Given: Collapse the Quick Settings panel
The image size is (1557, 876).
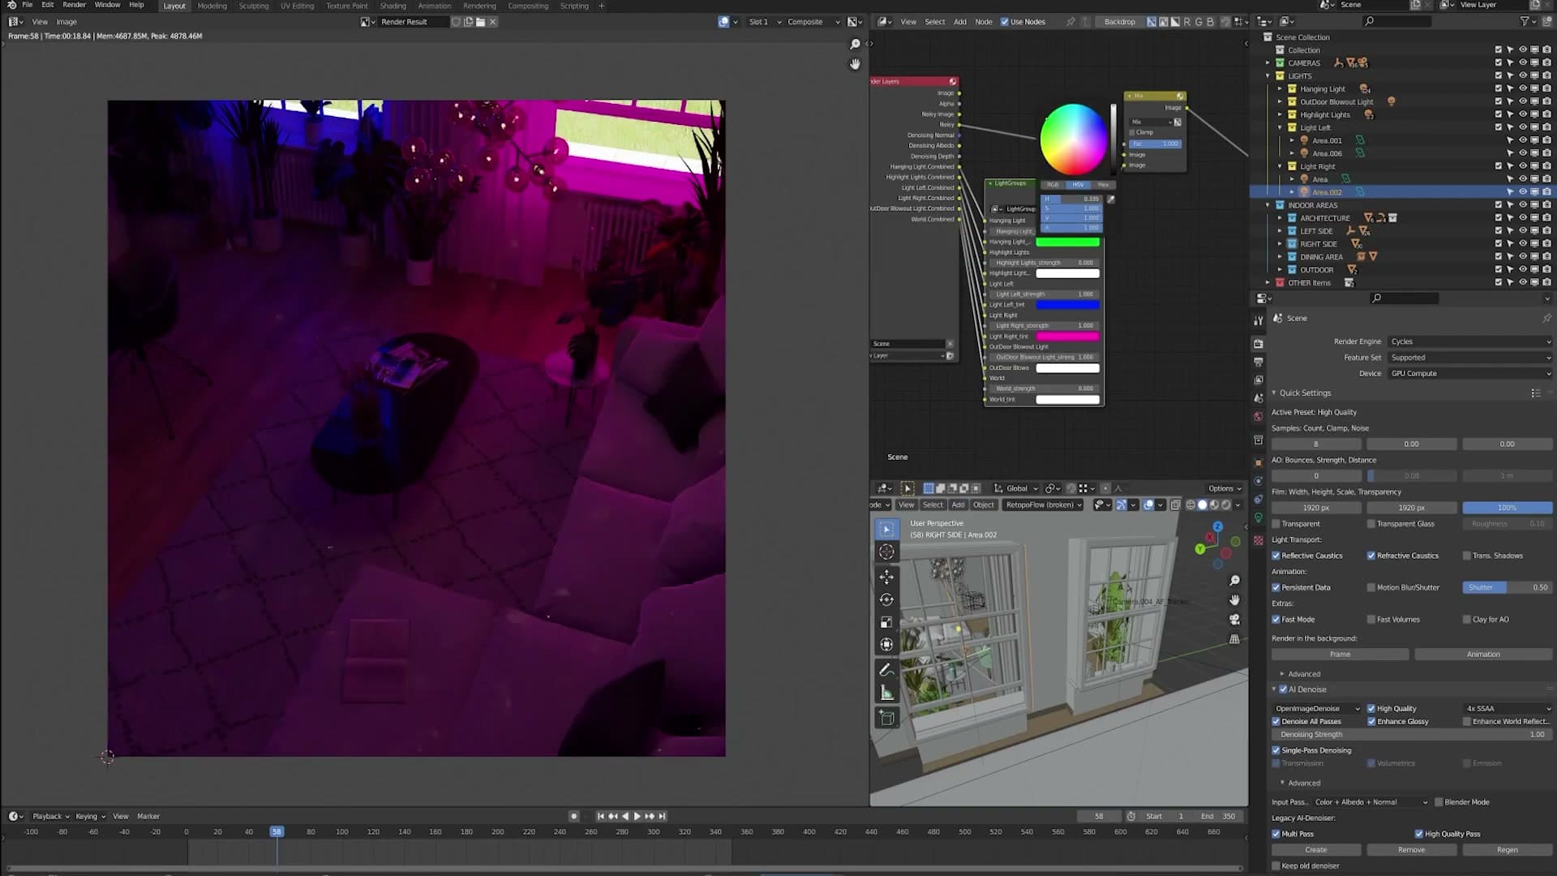Looking at the screenshot, I should pyautogui.click(x=1274, y=393).
